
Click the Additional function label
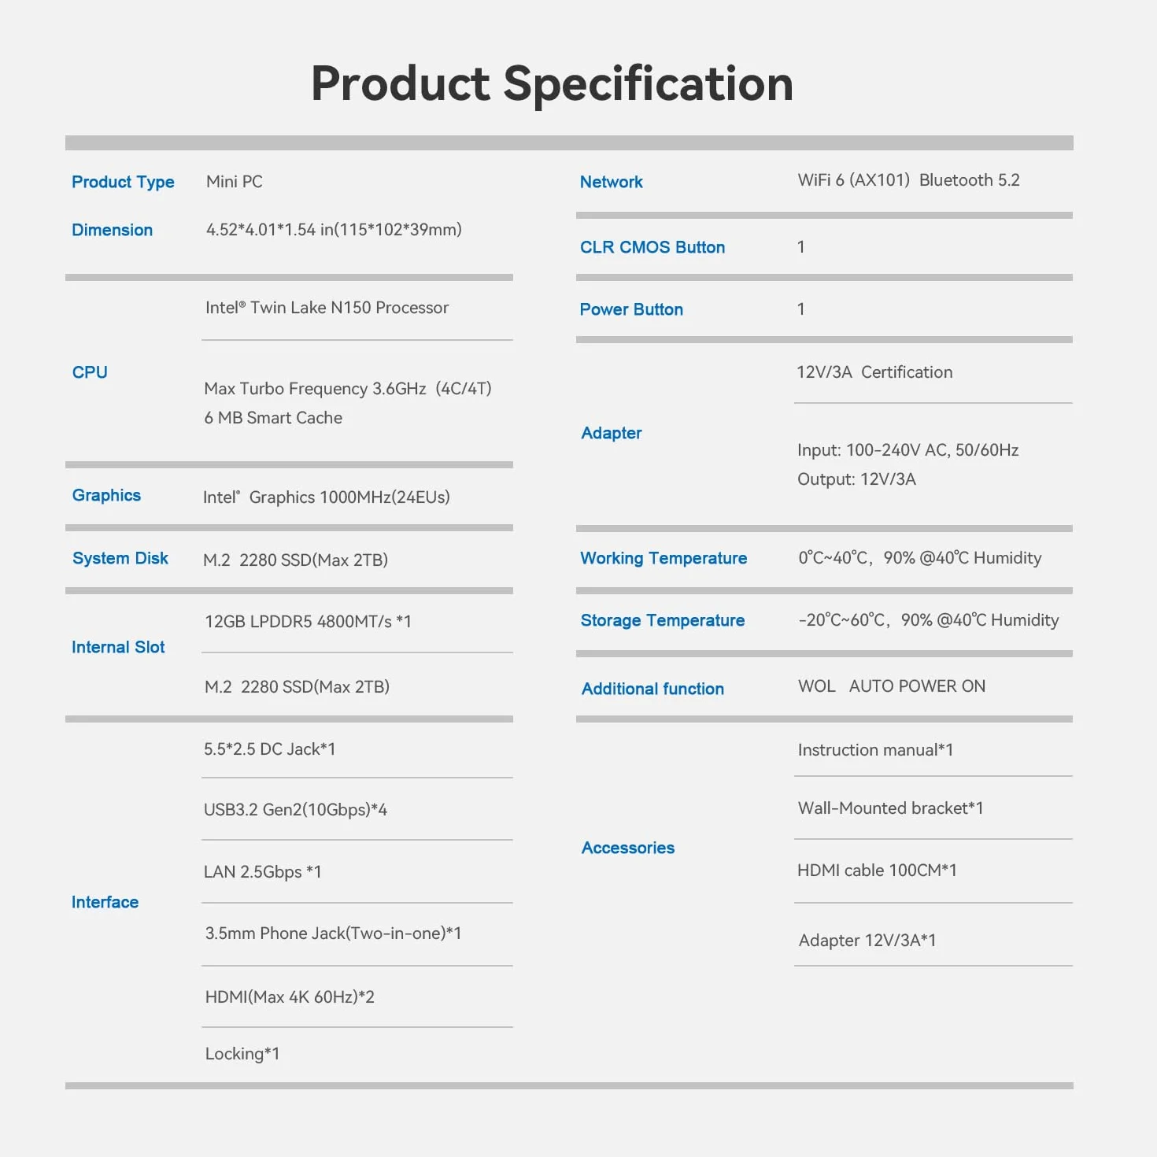click(x=652, y=689)
